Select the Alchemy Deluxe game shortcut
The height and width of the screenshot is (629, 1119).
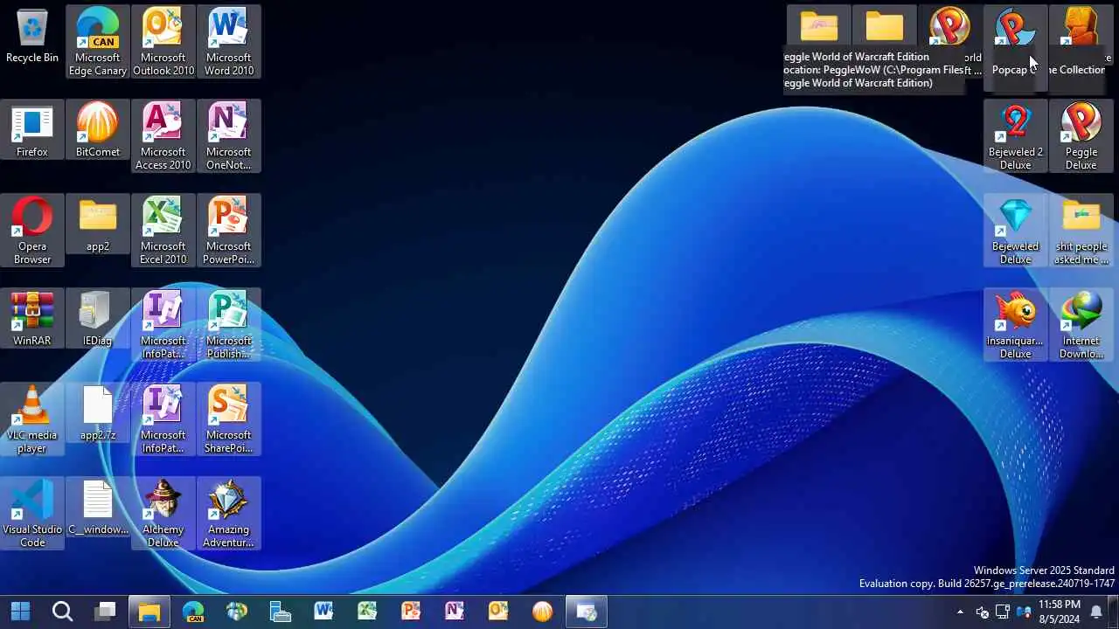(163, 513)
